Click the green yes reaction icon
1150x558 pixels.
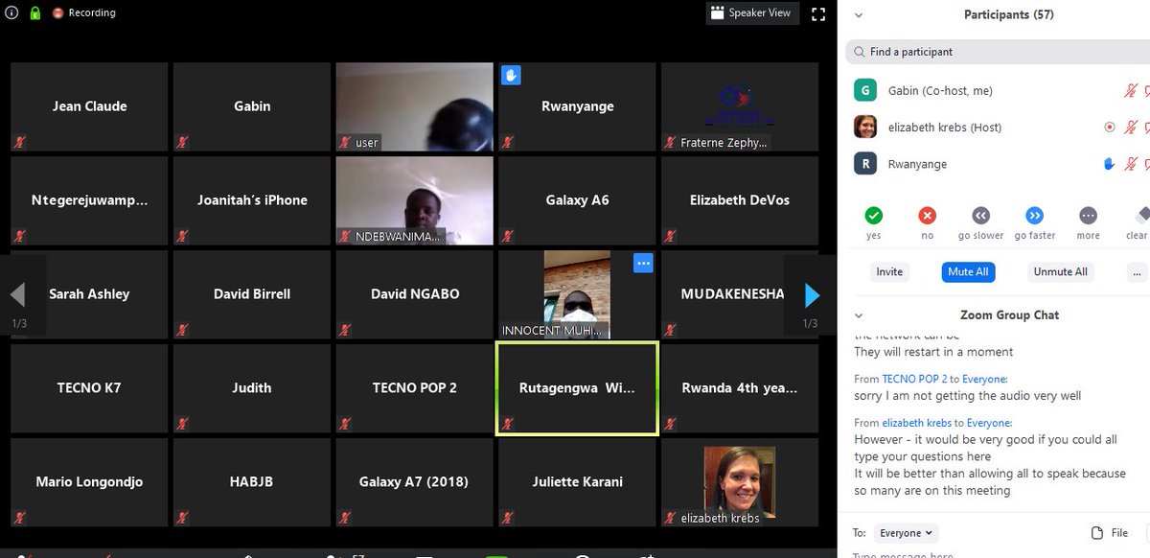click(873, 216)
